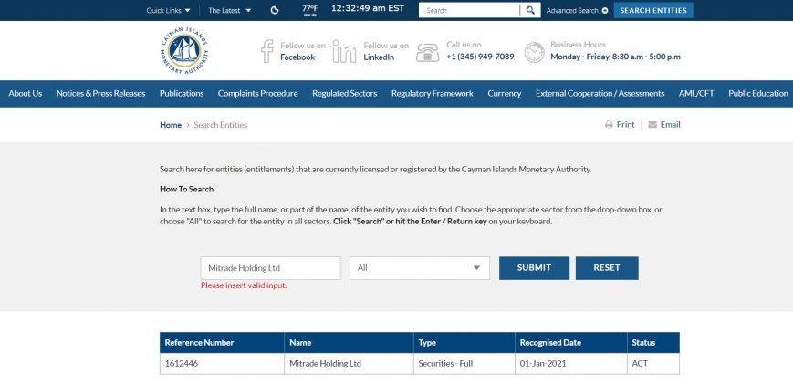Image resolution: width=793 pixels, height=383 pixels.
Task: Click the RESET button
Action: (x=607, y=268)
